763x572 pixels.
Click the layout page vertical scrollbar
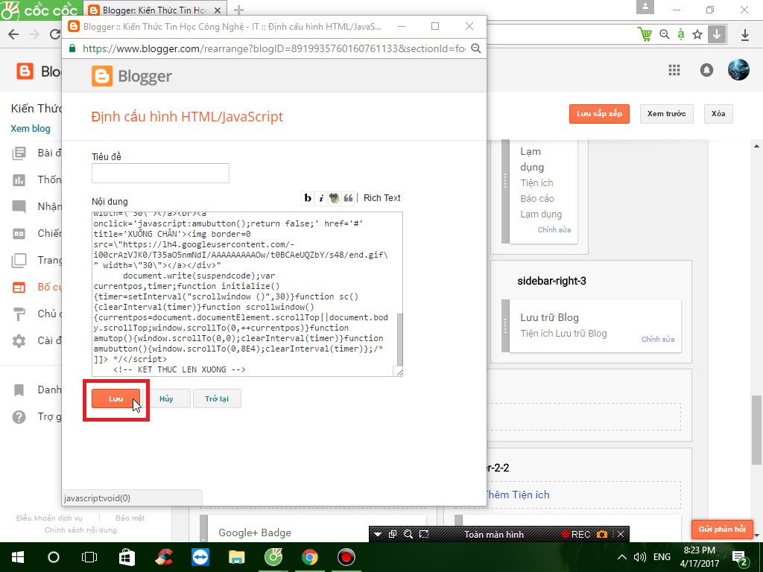[757, 430]
